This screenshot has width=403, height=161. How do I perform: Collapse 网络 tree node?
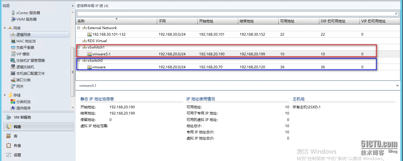5,28
